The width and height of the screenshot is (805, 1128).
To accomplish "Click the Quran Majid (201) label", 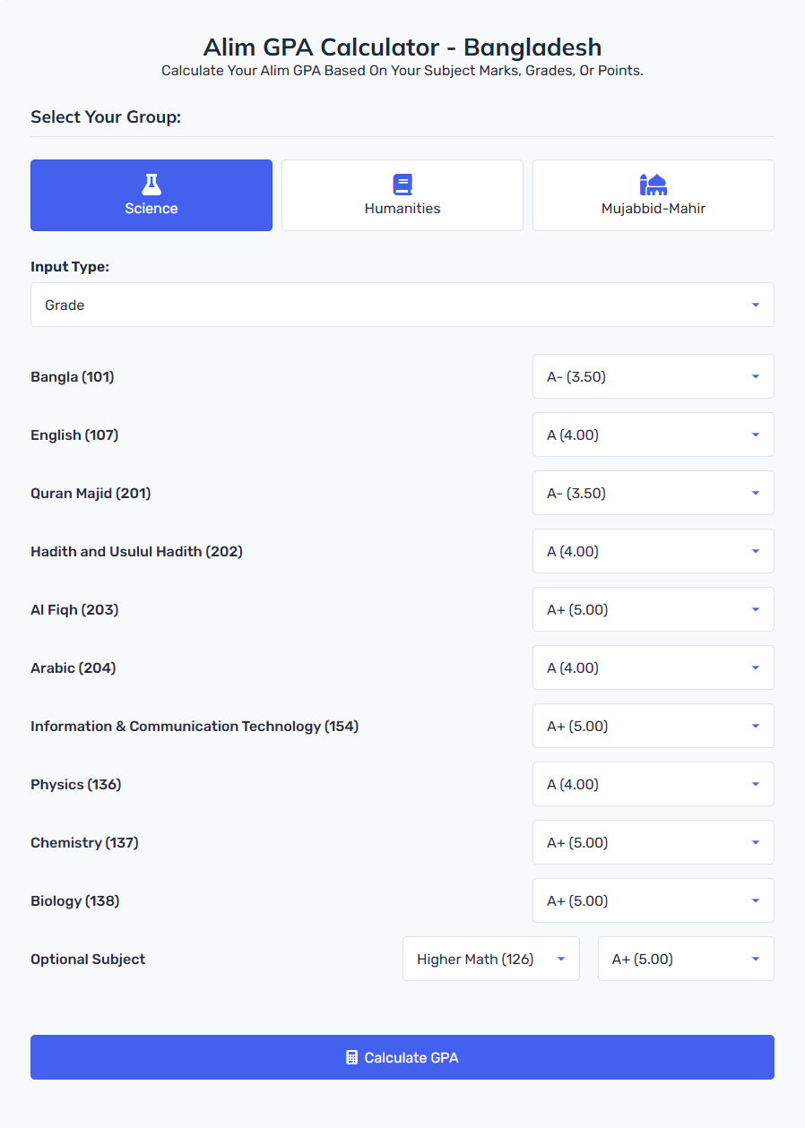I will (x=91, y=493).
